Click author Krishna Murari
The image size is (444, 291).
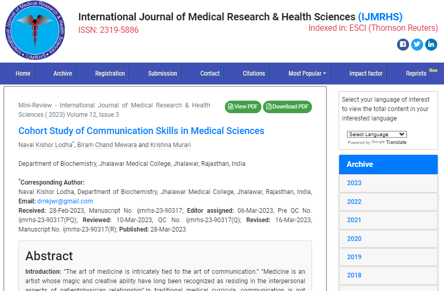tap(171, 145)
